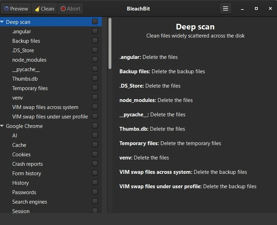277x225 pixels.
Task: Select the Backup files tree item
Action: point(51,41)
